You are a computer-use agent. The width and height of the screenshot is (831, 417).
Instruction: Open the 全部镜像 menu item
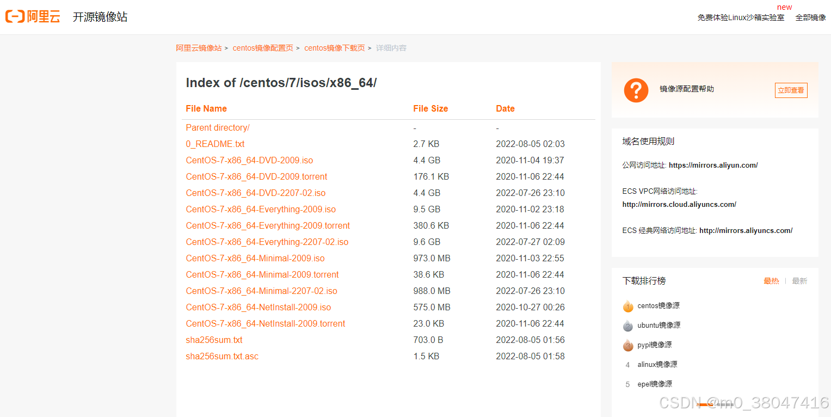(x=810, y=17)
